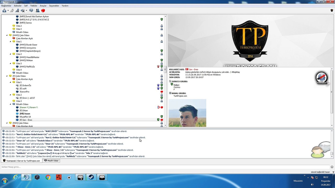Open the Yardım menu
The image size is (335, 188).
click(65, 5)
